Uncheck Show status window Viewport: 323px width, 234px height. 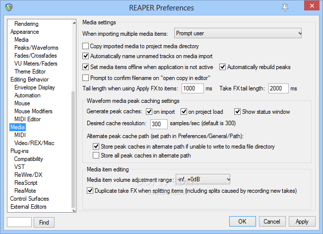point(238,112)
